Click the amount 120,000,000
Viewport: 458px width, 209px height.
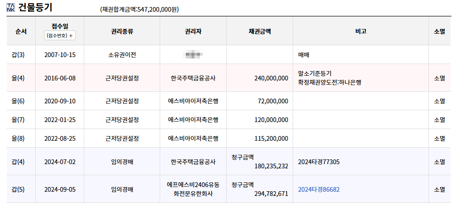pyautogui.click(x=271, y=120)
